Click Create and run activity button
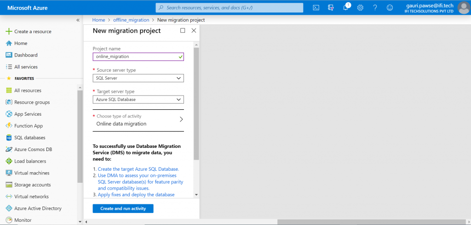This screenshot has width=471, height=225. pyautogui.click(x=123, y=208)
